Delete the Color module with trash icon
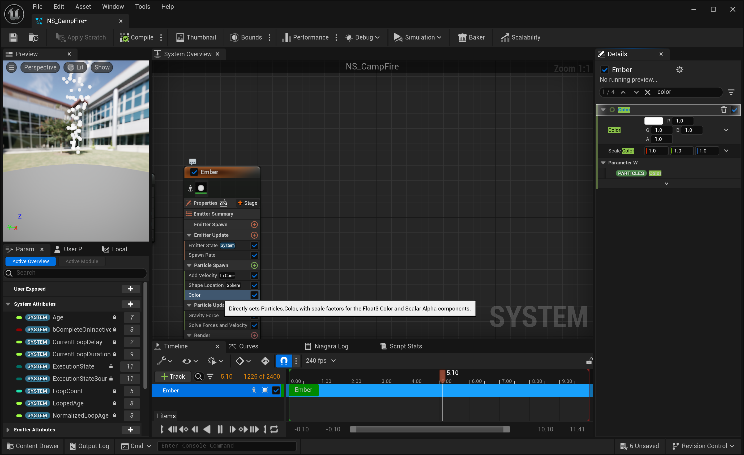 click(x=724, y=110)
